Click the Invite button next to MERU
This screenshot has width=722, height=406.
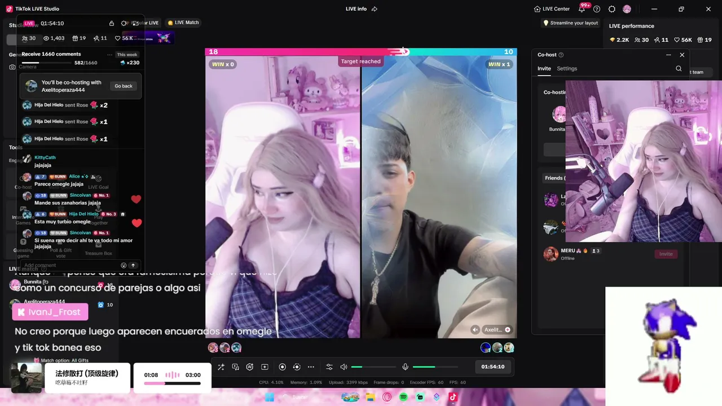(666, 254)
